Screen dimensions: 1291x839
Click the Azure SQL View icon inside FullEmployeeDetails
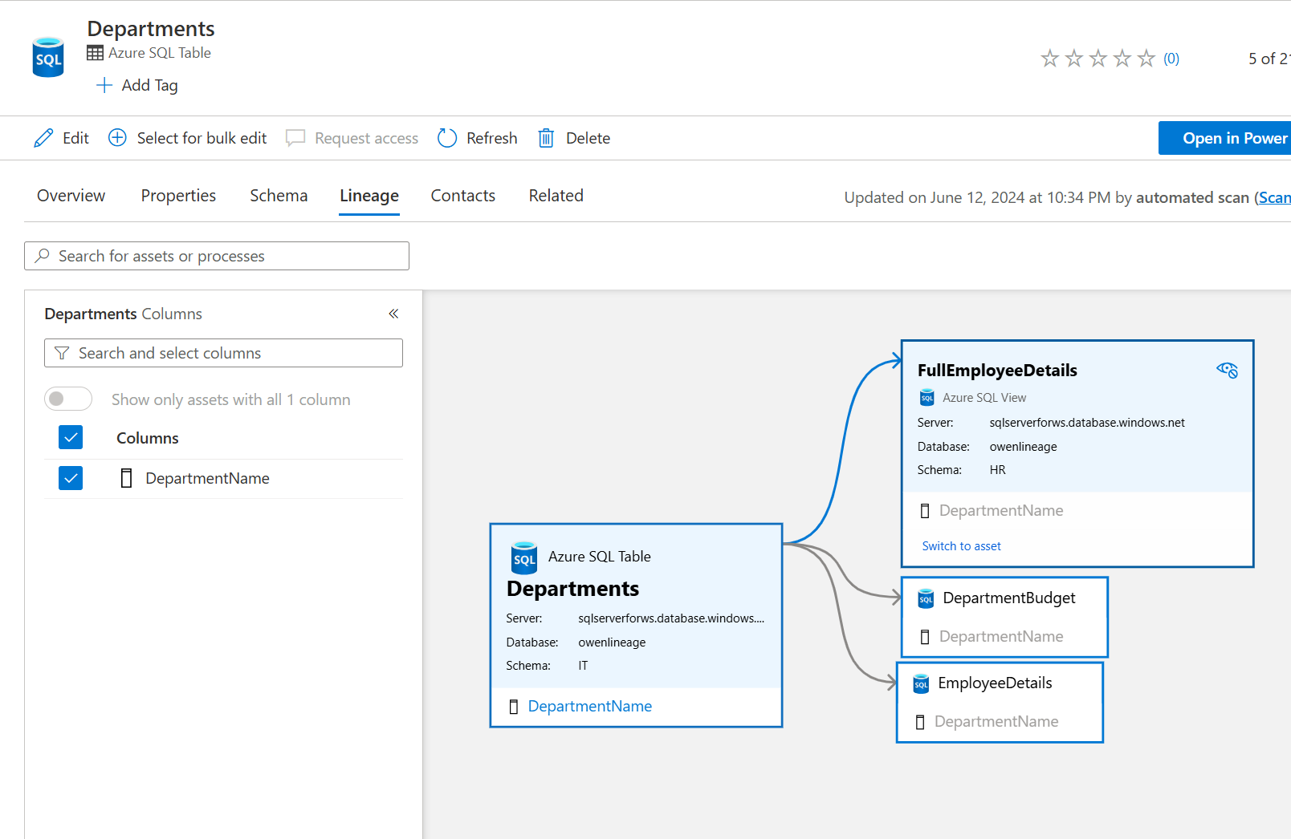[x=927, y=397]
